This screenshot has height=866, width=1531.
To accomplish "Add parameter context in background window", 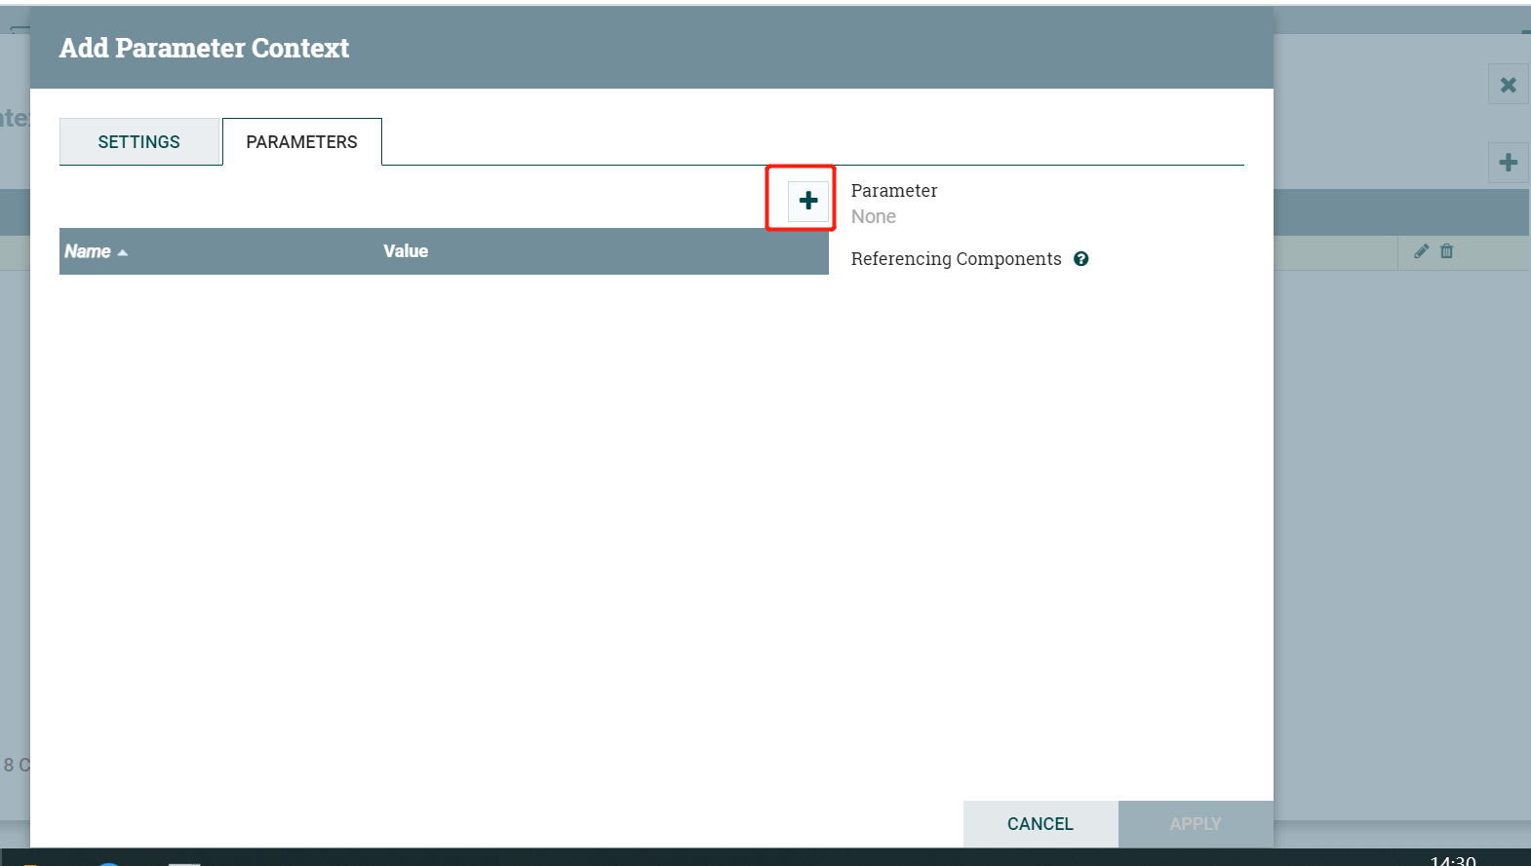I will [1509, 163].
